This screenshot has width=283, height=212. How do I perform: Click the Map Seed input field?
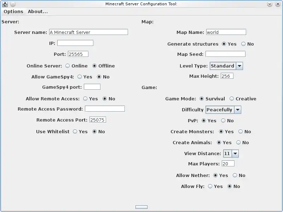225,54
